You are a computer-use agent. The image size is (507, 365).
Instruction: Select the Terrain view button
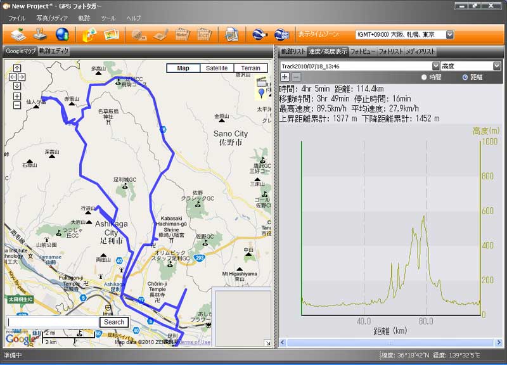point(250,68)
